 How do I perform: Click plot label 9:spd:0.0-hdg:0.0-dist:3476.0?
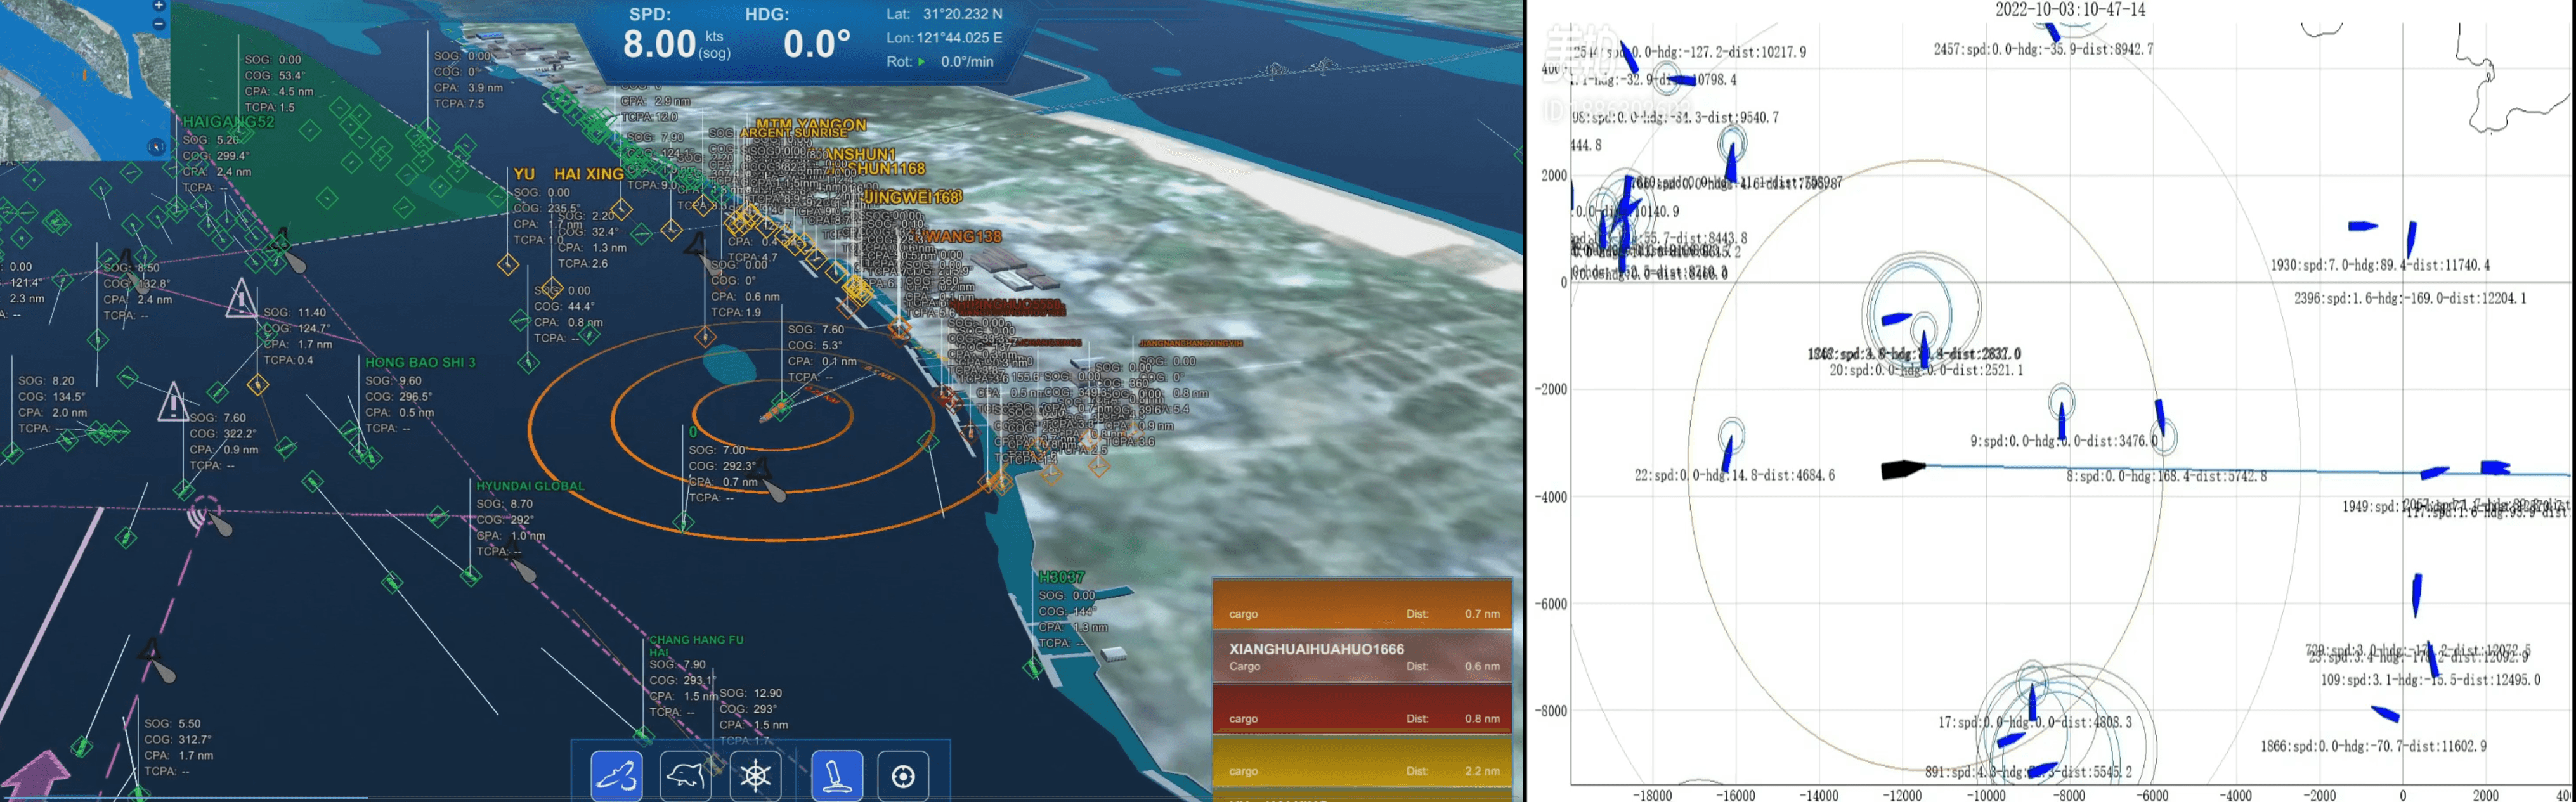2064,441
